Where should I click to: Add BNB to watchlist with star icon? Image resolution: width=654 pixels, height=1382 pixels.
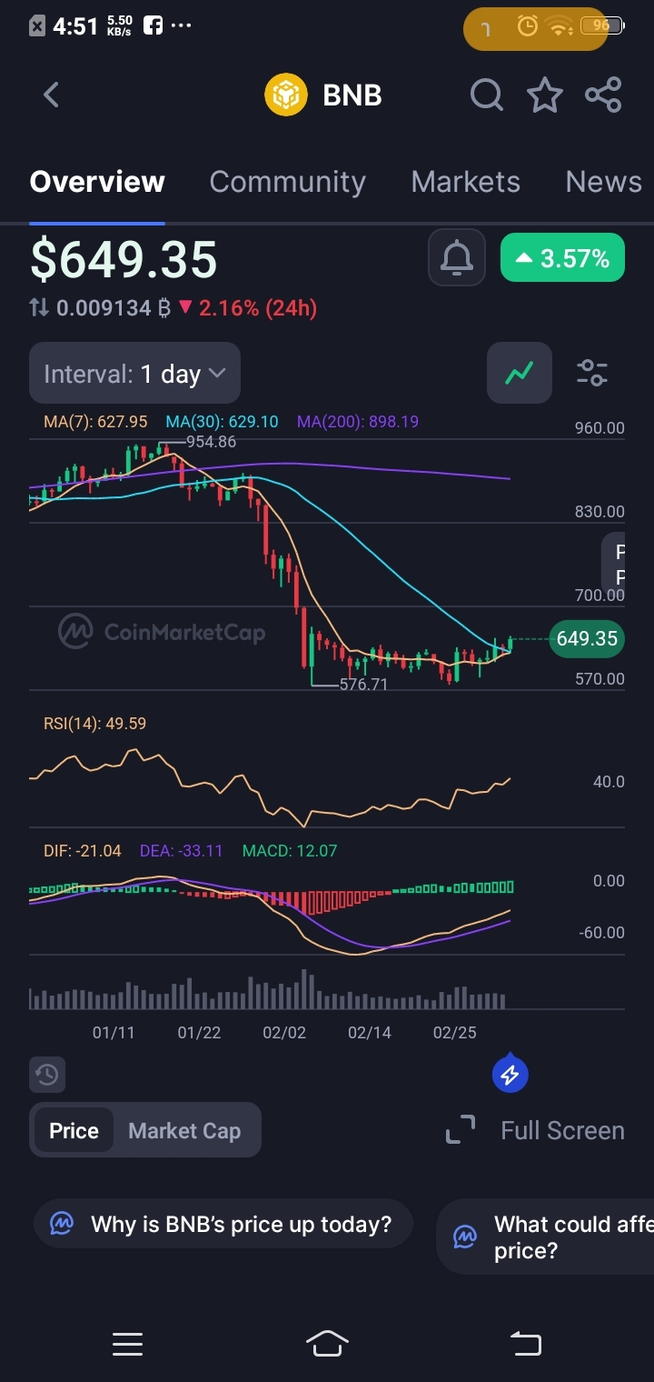545,95
